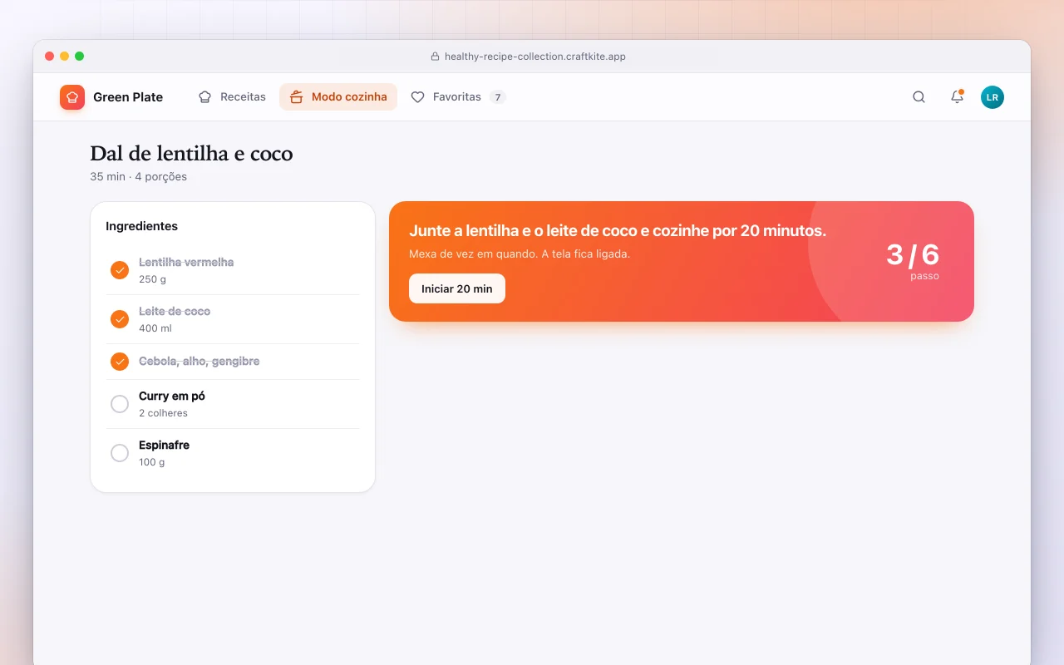
Task: Click the Green Plate logo icon
Action: [x=72, y=97]
